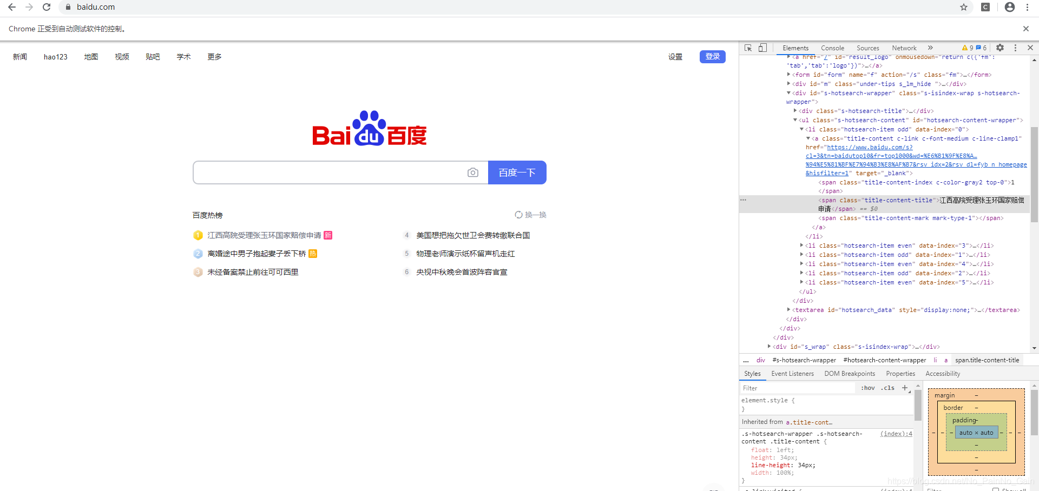1039x491 pixels.
Task: Expand the div id="m" under-tips node
Action: tap(789, 84)
